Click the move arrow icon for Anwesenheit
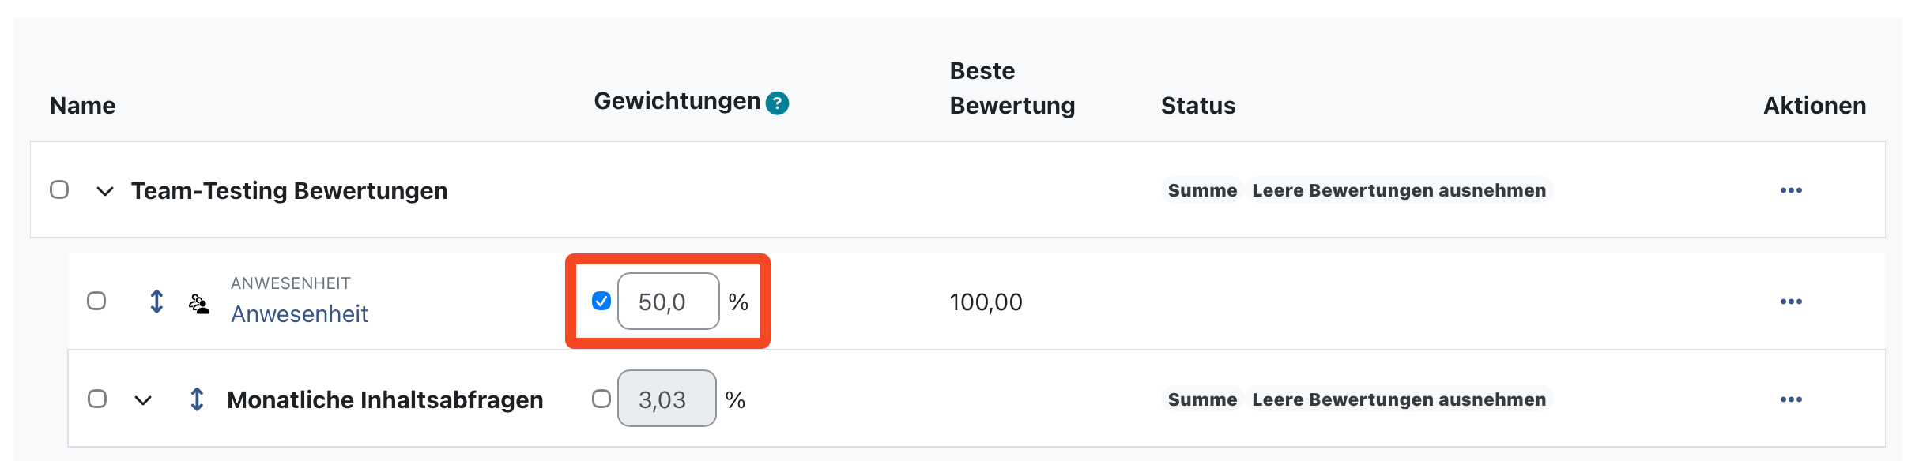This screenshot has height=461, width=1919. coord(156,302)
